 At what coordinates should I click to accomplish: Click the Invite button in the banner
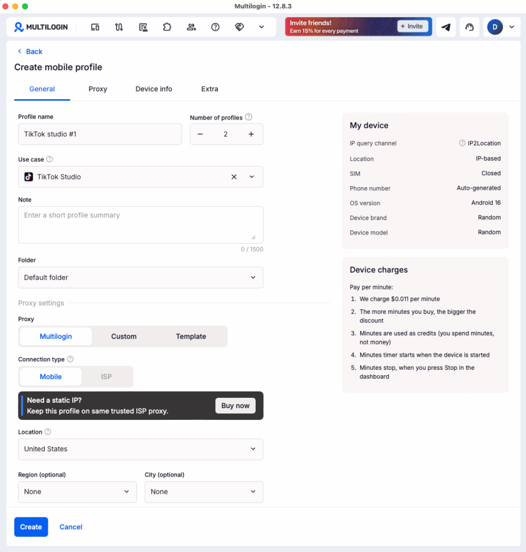[x=412, y=26]
